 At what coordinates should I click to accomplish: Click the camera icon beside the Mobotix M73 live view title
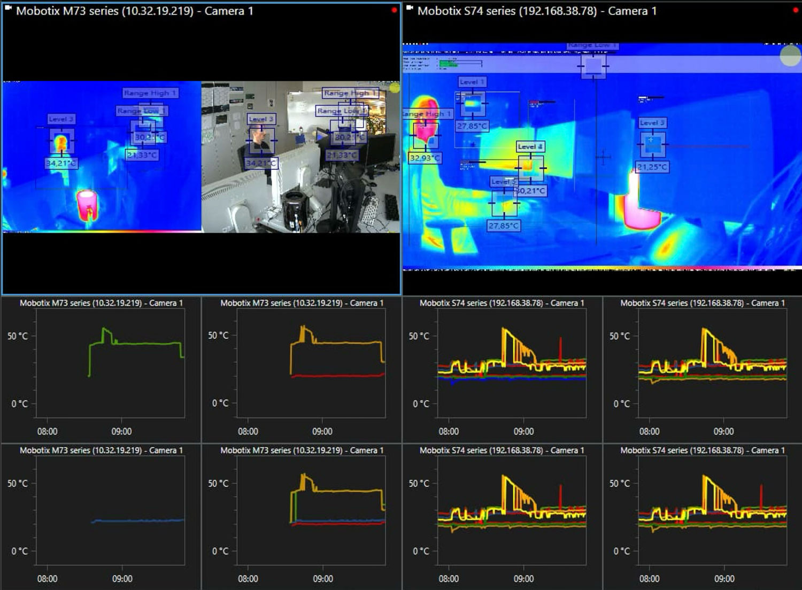click(9, 9)
